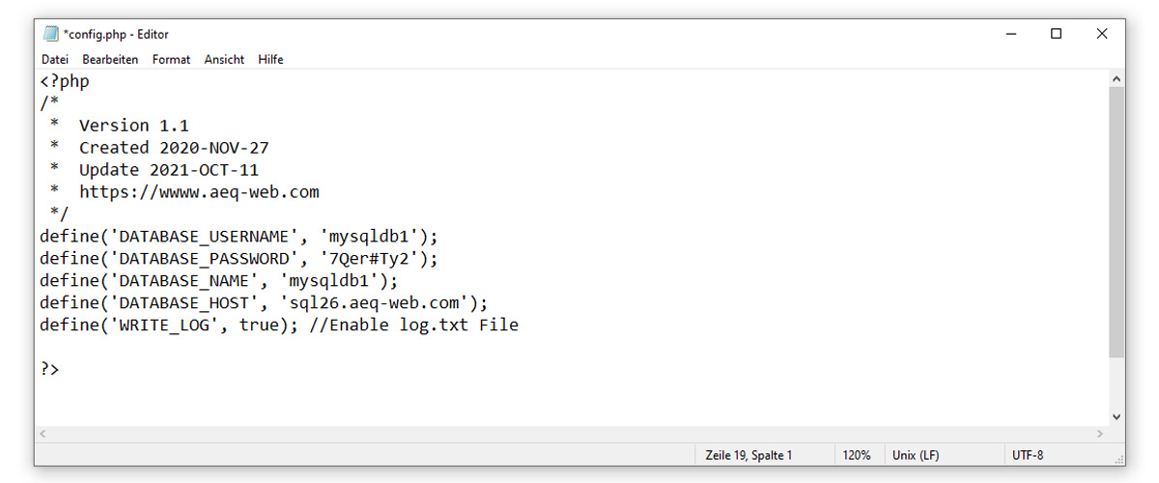Click the https://wwww.aeq-web.com text
Screen dimensions: 1159x483
point(199,192)
